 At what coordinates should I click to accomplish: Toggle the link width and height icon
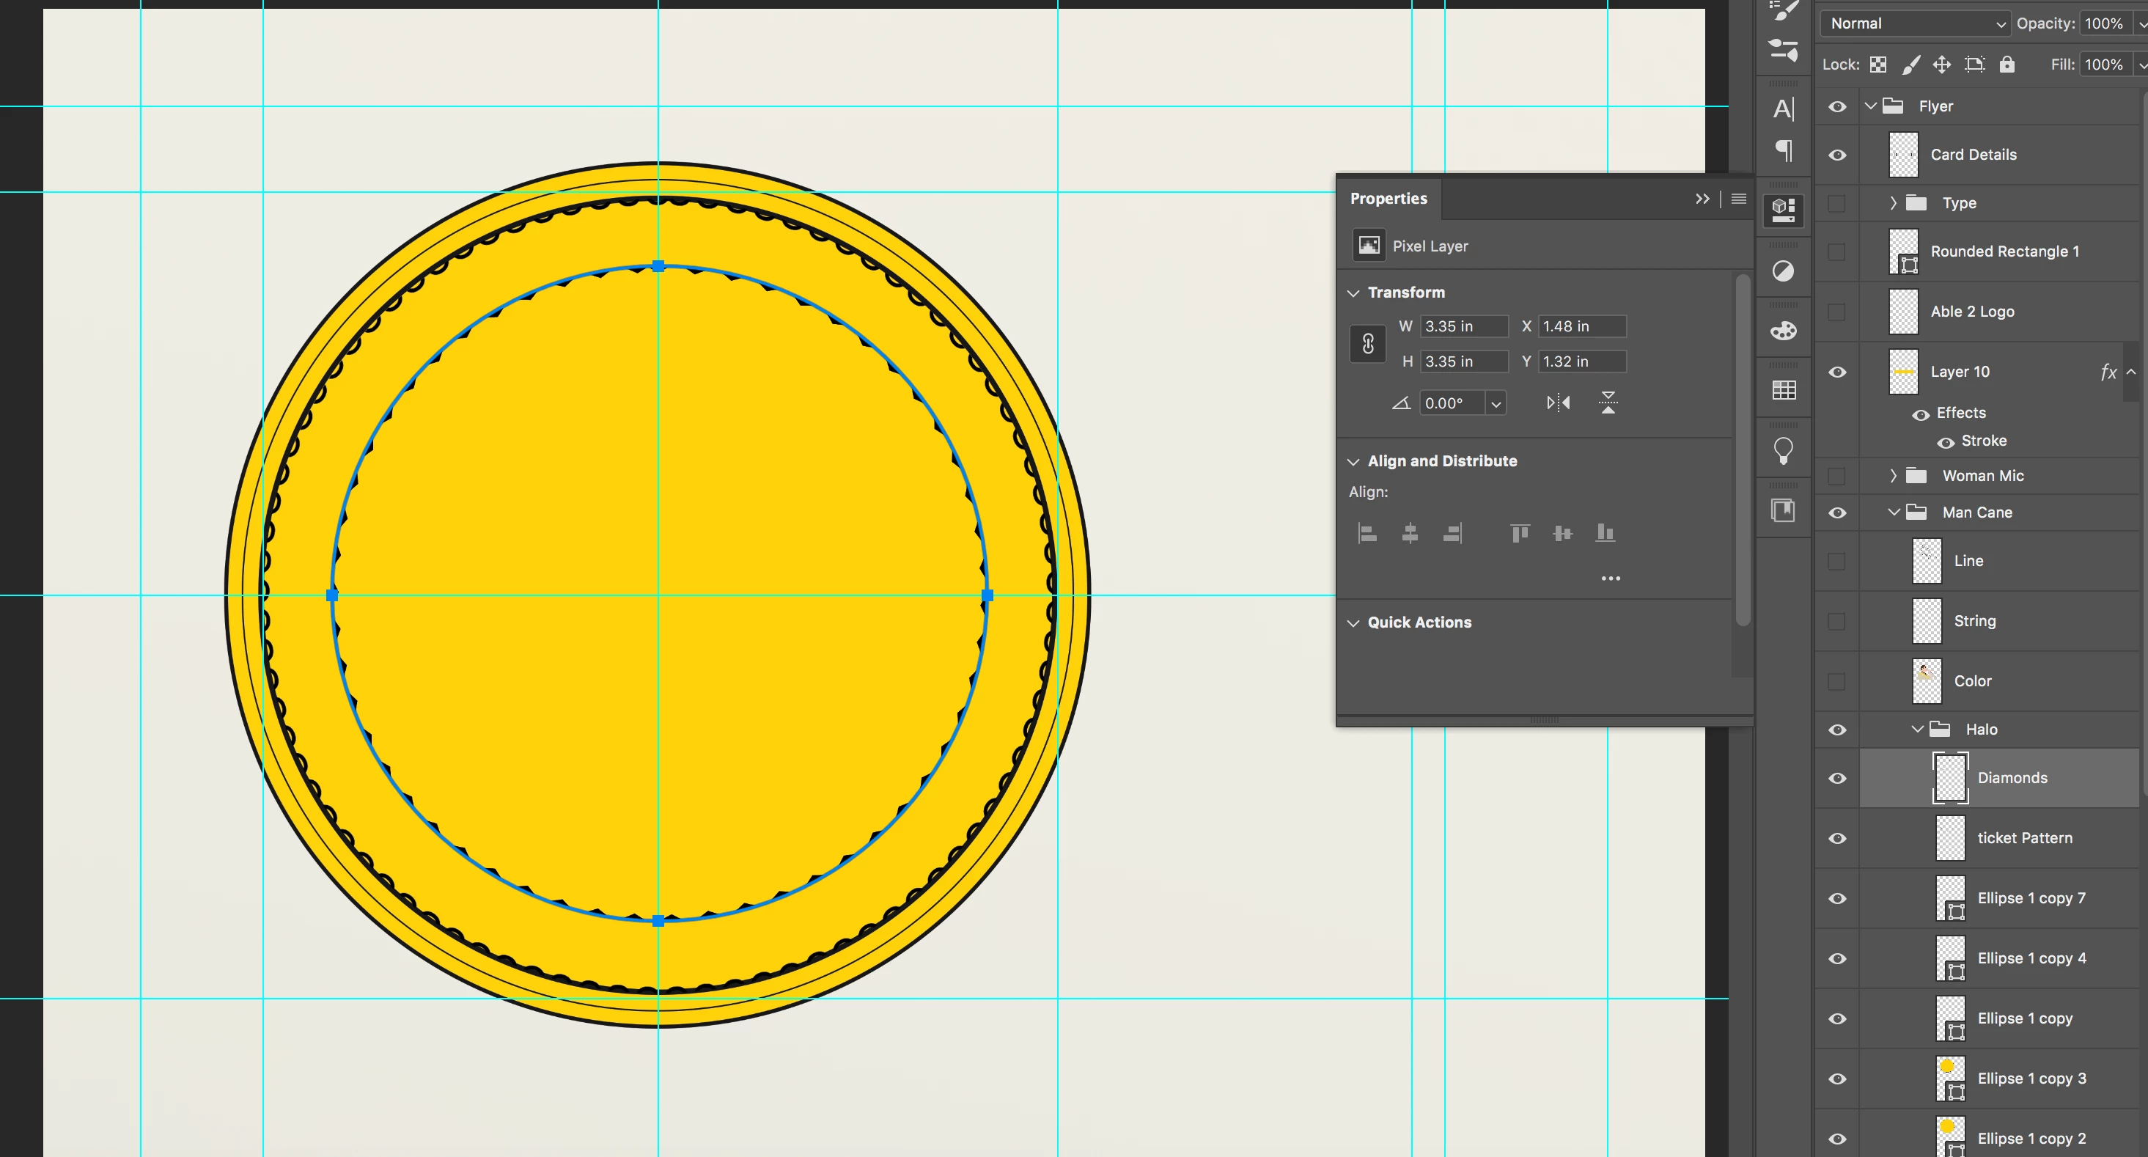point(1367,344)
